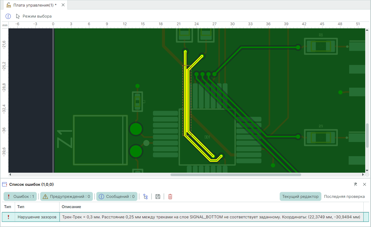Click the scroll right arrow under canvas
Image resolution: width=371 pixels, height=227 pixels.
click(x=363, y=175)
